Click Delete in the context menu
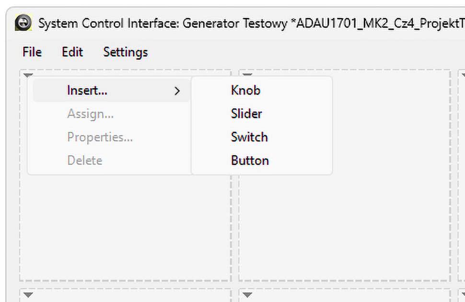 click(85, 160)
